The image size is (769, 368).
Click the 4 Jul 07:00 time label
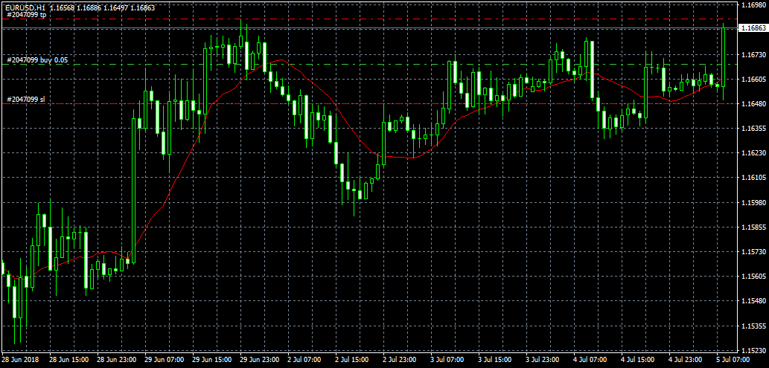(593, 359)
